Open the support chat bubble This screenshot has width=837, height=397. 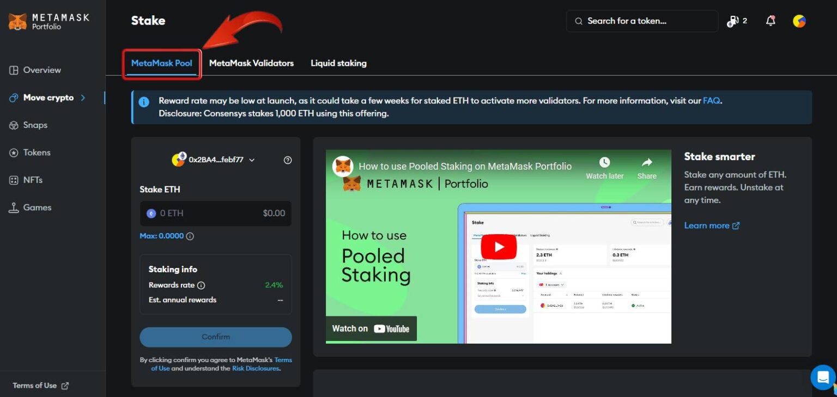[x=822, y=376]
